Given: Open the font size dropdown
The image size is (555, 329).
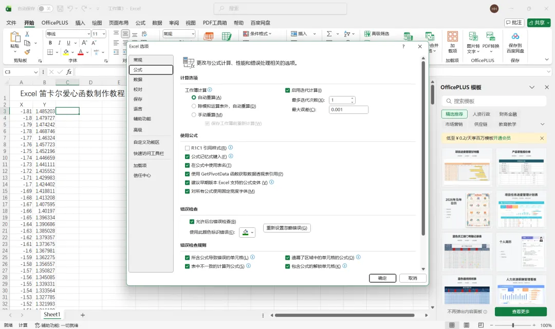Looking at the screenshot, I should pos(104,34).
